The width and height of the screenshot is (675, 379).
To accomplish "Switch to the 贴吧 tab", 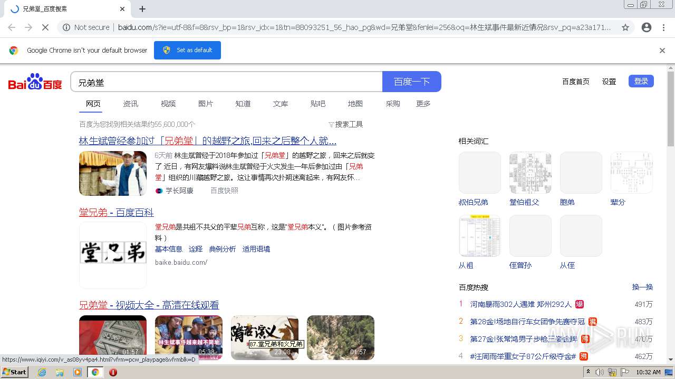I will pyautogui.click(x=318, y=104).
